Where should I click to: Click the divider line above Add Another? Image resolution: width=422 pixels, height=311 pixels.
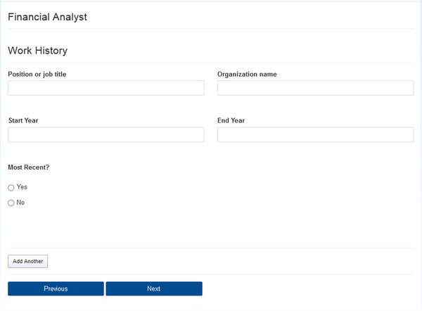(211, 248)
